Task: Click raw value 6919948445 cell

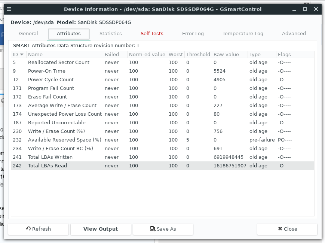Action: [x=229, y=157]
